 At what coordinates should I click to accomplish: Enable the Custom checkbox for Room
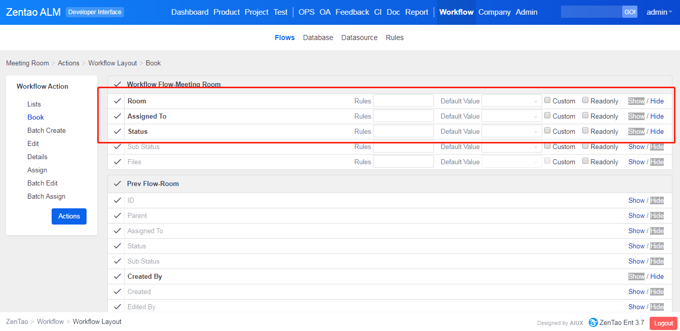click(547, 100)
